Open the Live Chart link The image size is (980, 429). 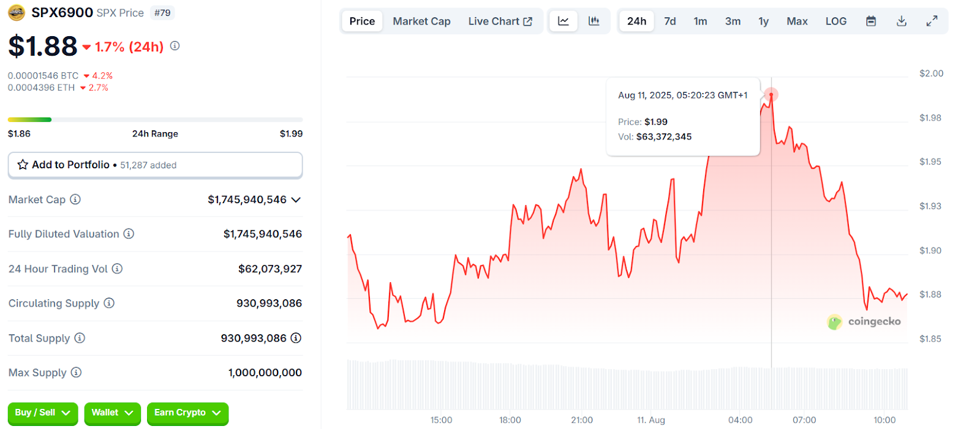point(500,21)
